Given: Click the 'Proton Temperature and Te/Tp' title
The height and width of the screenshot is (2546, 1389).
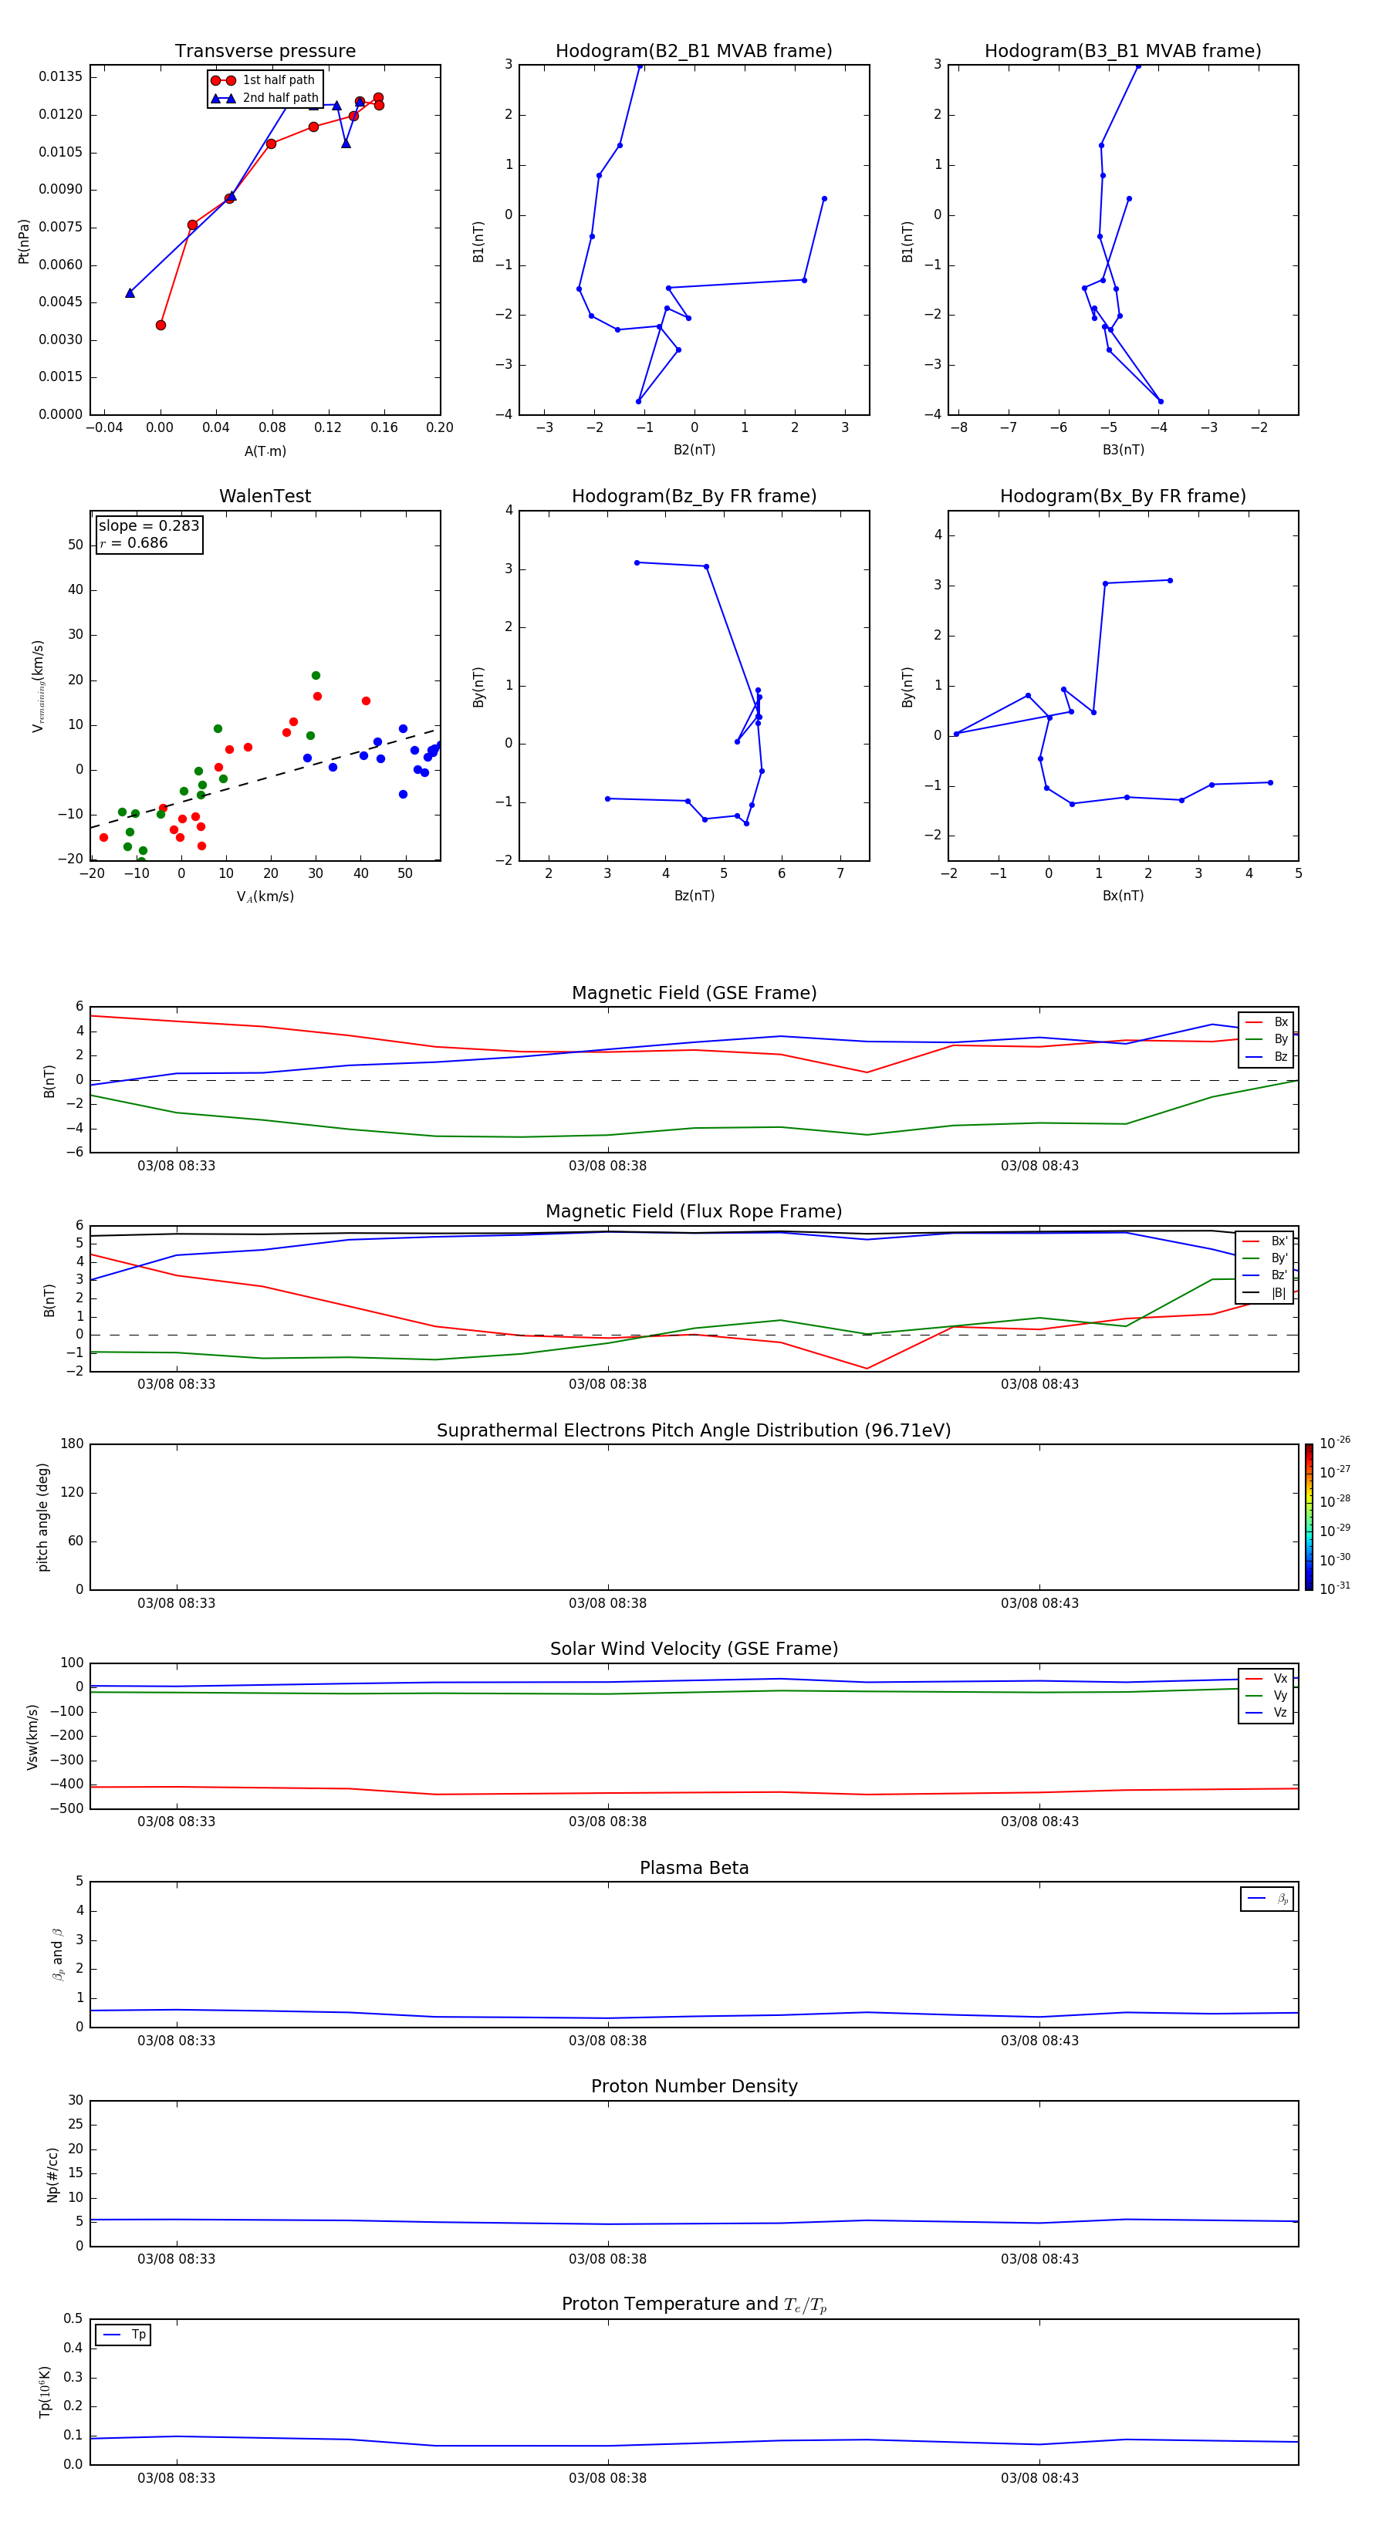Looking at the screenshot, I should pyautogui.click(x=694, y=2304).
